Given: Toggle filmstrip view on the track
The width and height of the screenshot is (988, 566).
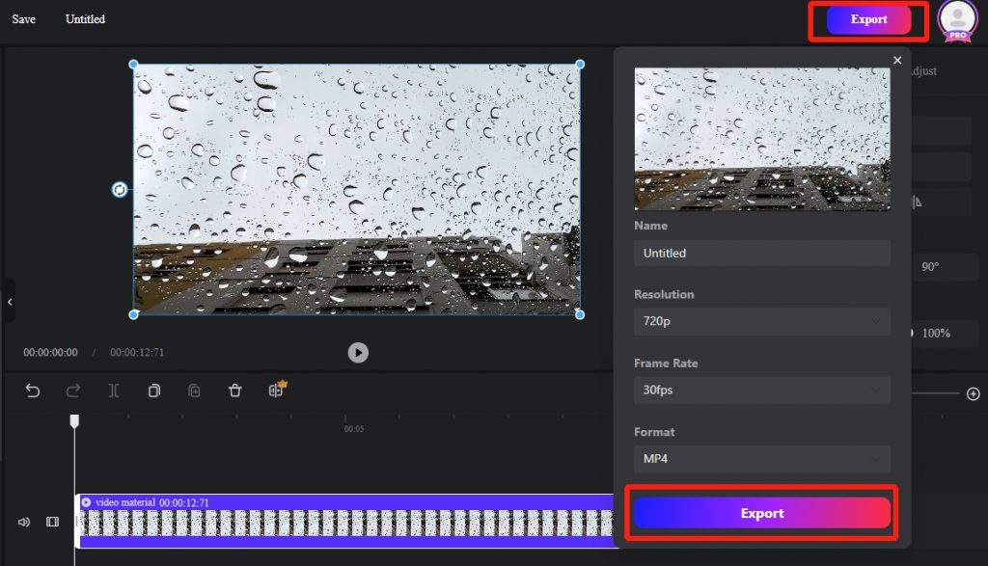Looking at the screenshot, I should point(52,522).
